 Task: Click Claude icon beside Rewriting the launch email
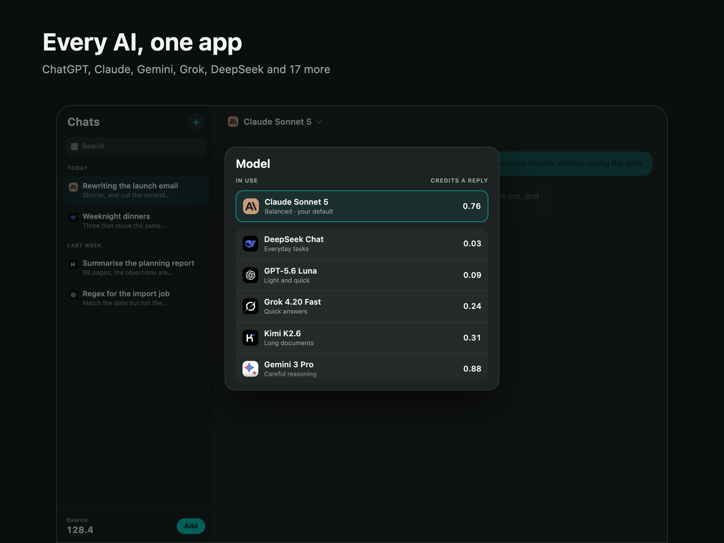[73, 187]
